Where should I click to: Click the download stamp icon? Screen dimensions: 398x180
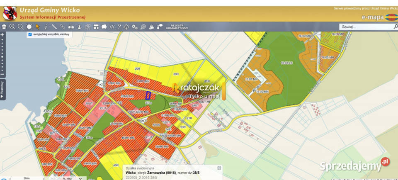click(x=79, y=27)
